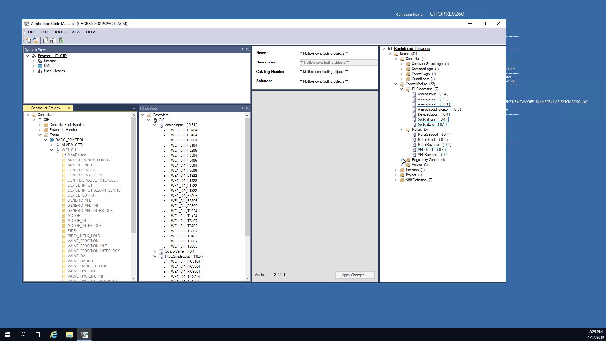Click the Apply Changes button
The width and height of the screenshot is (606, 341).
pos(355,275)
